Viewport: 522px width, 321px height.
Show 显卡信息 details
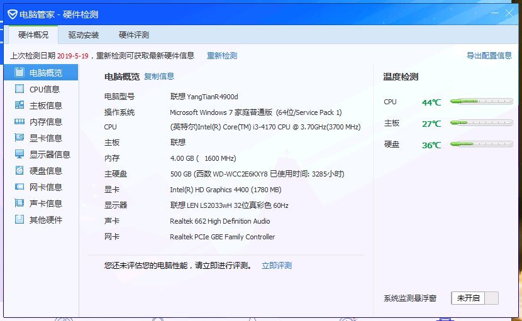[41, 138]
